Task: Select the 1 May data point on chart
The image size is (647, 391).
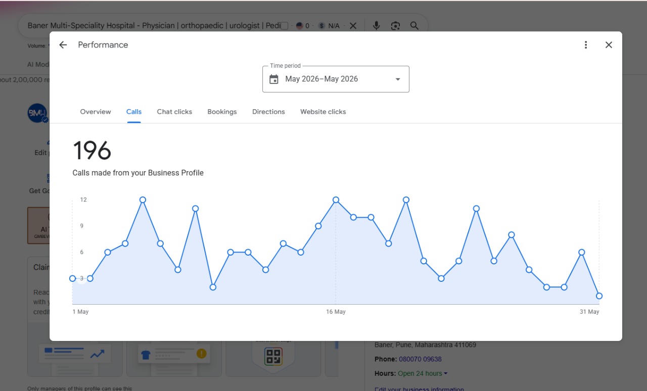Action: click(73, 278)
